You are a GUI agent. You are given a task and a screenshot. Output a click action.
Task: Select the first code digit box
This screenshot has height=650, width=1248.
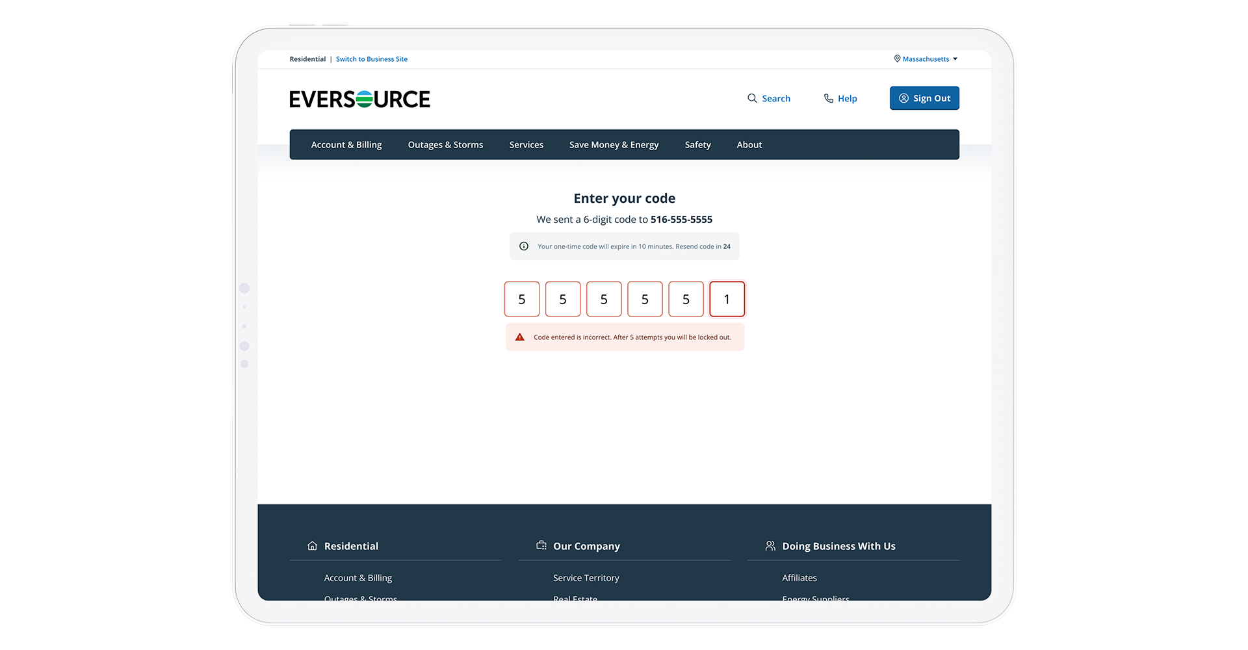pyautogui.click(x=522, y=299)
